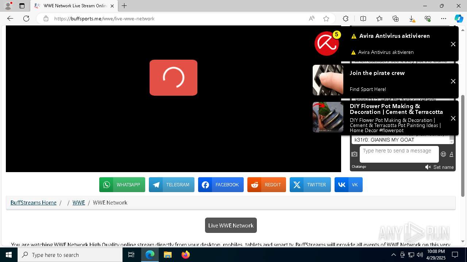Open the Copilot sidebar icon
Viewport: 467px width, 262px height.
459,19
